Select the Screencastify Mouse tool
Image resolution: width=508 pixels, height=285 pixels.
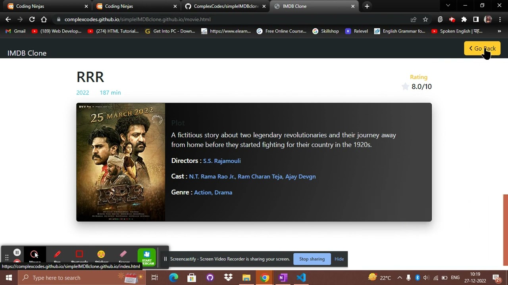(x=35, y=256)
